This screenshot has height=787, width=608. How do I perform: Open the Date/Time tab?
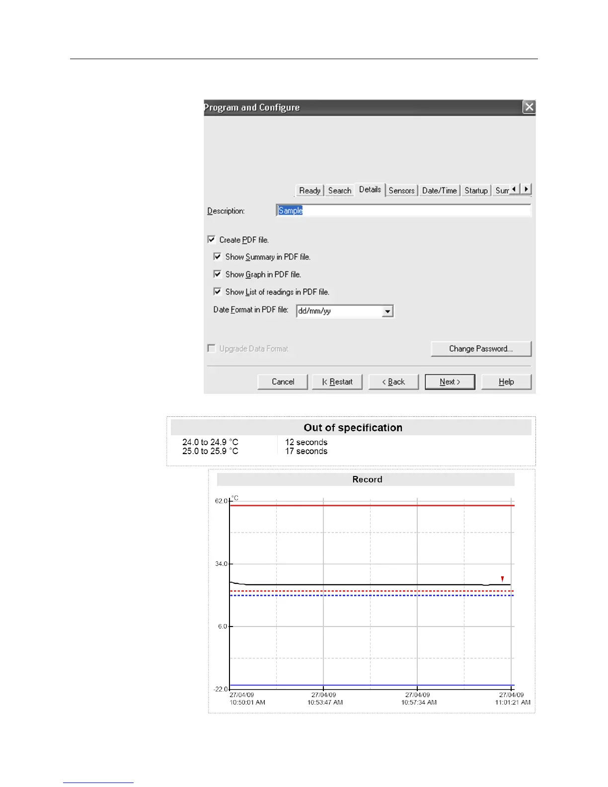pyautogui.click(x=439, y=191)
